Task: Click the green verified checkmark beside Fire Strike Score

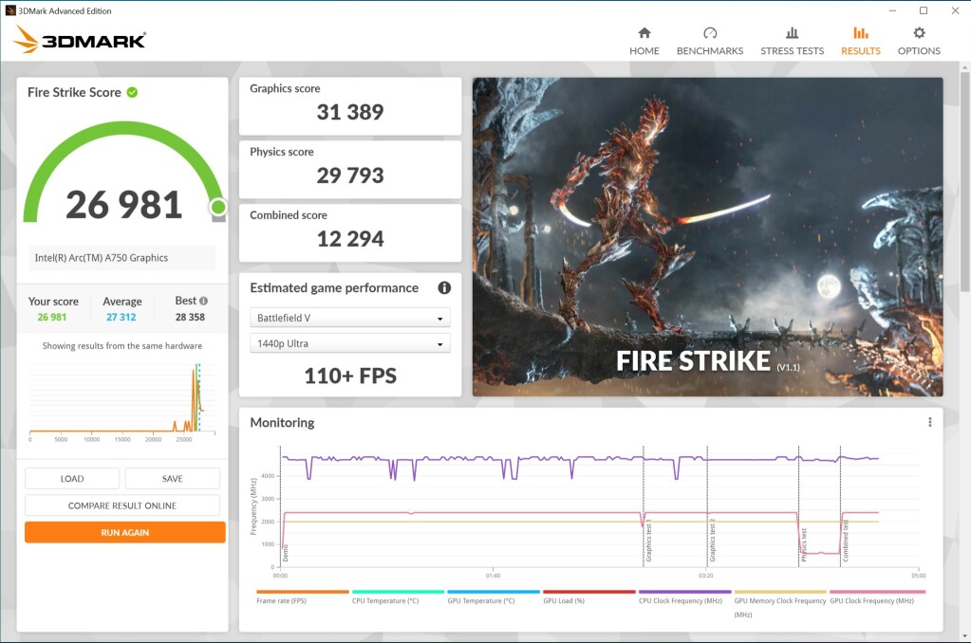Action: click(x=131, y=91)
